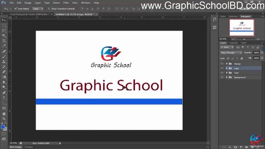Screen dimensions: 265x149
Task: Select the Healing Brush tool
Action: pyautogui.click(x=4, y=51)
